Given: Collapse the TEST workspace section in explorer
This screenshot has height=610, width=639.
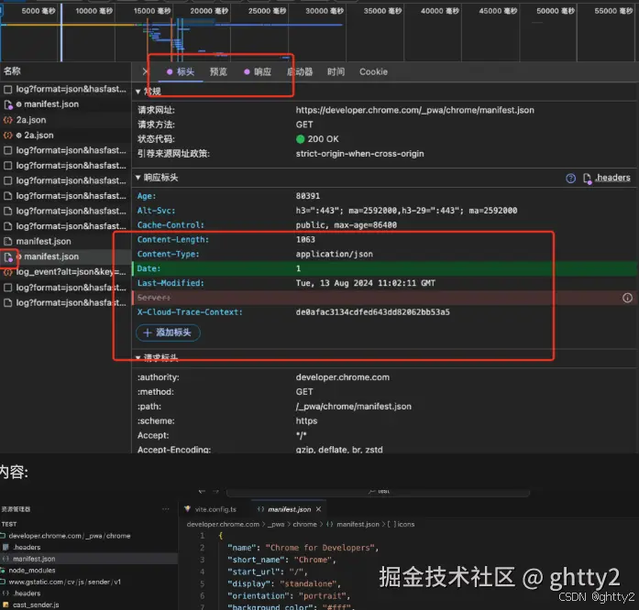Looking at the screenshot, I should click(9, 524).
